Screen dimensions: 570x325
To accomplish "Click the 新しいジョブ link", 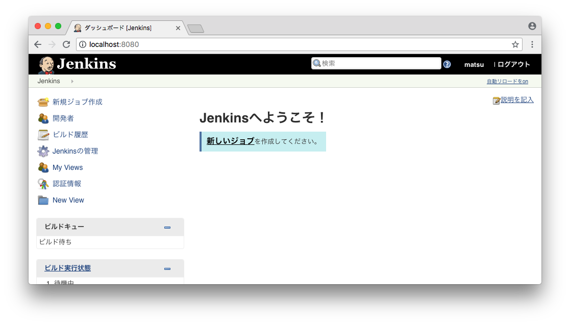I will click(230, 141).
